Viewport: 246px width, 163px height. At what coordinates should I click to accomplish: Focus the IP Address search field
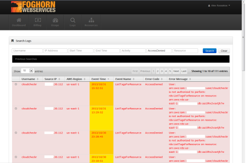(55, 51)
